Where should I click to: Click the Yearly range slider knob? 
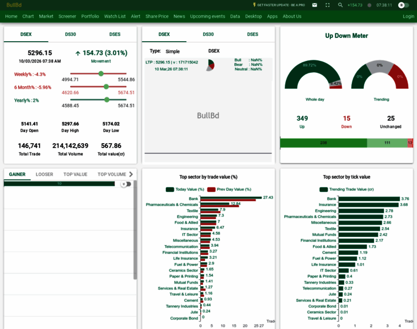(x=106, y=100)
